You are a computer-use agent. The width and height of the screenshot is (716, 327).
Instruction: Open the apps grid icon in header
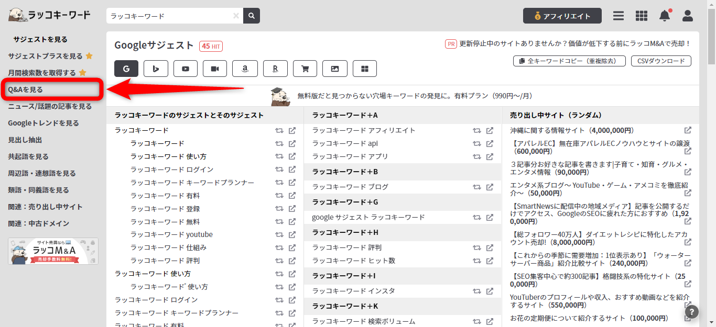click(642, 16)
